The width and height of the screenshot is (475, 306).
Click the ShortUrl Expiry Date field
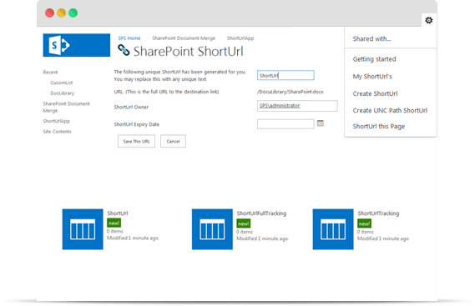(x=286, y=124)
